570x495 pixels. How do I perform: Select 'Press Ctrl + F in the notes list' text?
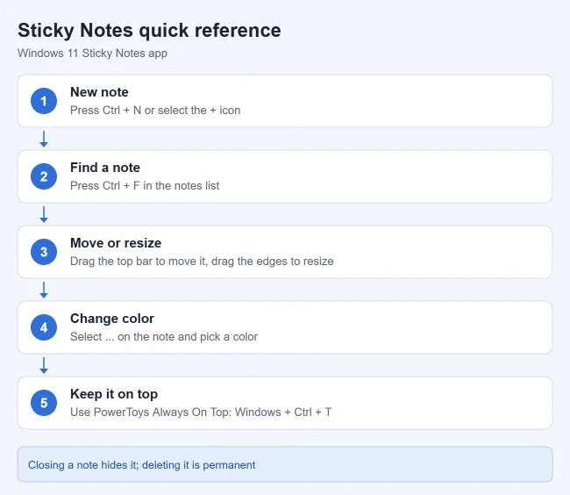point(145,186)
